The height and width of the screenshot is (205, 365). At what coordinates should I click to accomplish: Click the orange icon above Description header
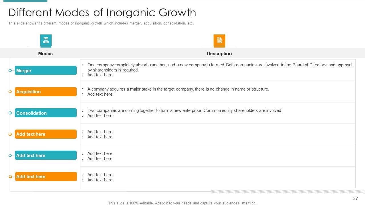point(219,40)
